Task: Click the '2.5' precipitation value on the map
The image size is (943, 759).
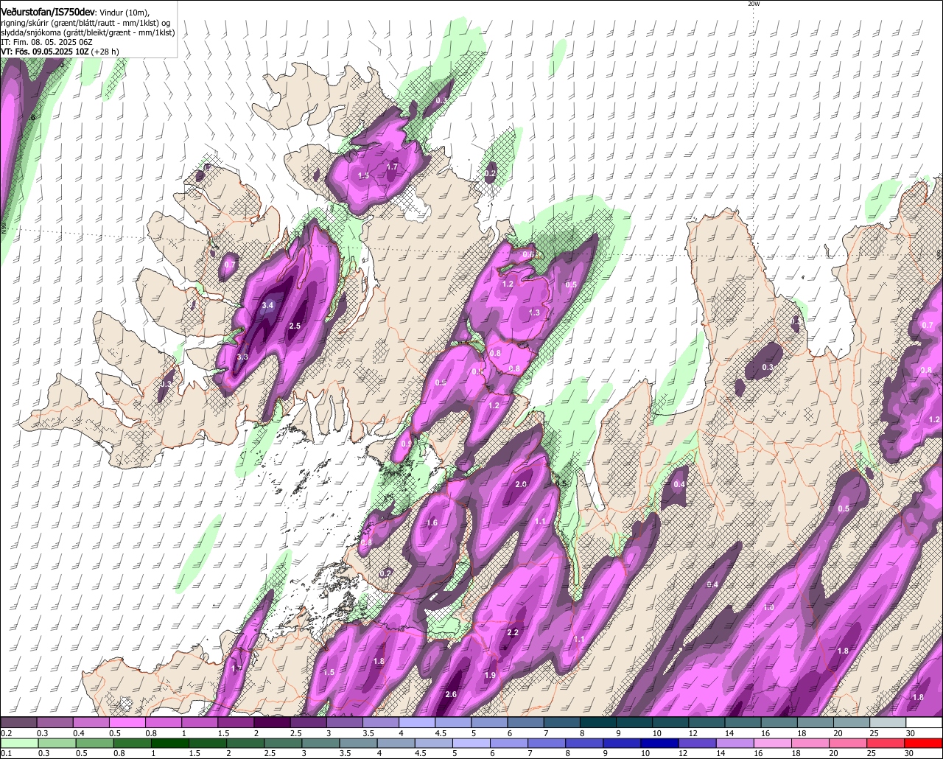Action: coord(295,326)
